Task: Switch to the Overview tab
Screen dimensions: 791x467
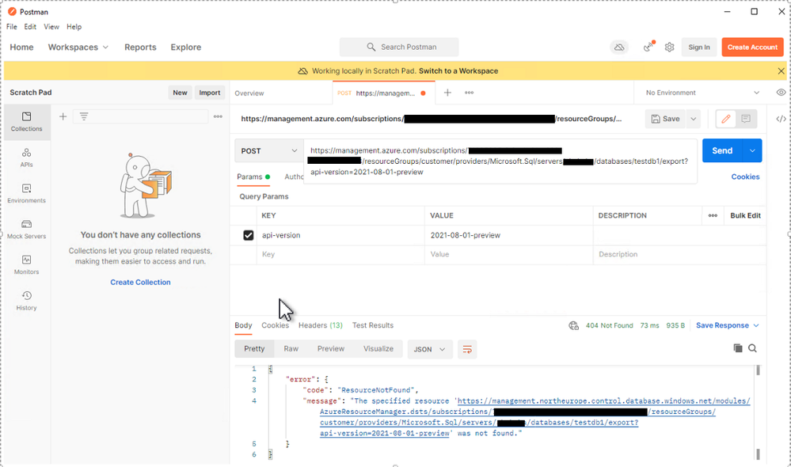Action: 249,93
